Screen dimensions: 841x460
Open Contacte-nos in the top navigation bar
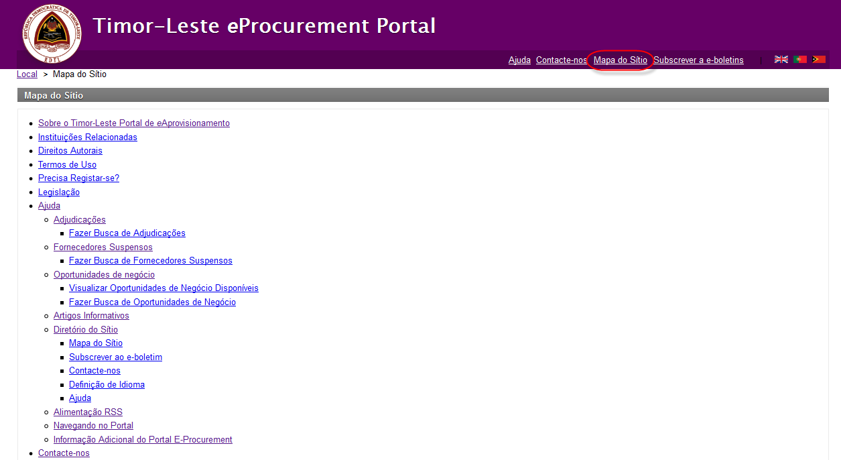(x=561, y=60)
